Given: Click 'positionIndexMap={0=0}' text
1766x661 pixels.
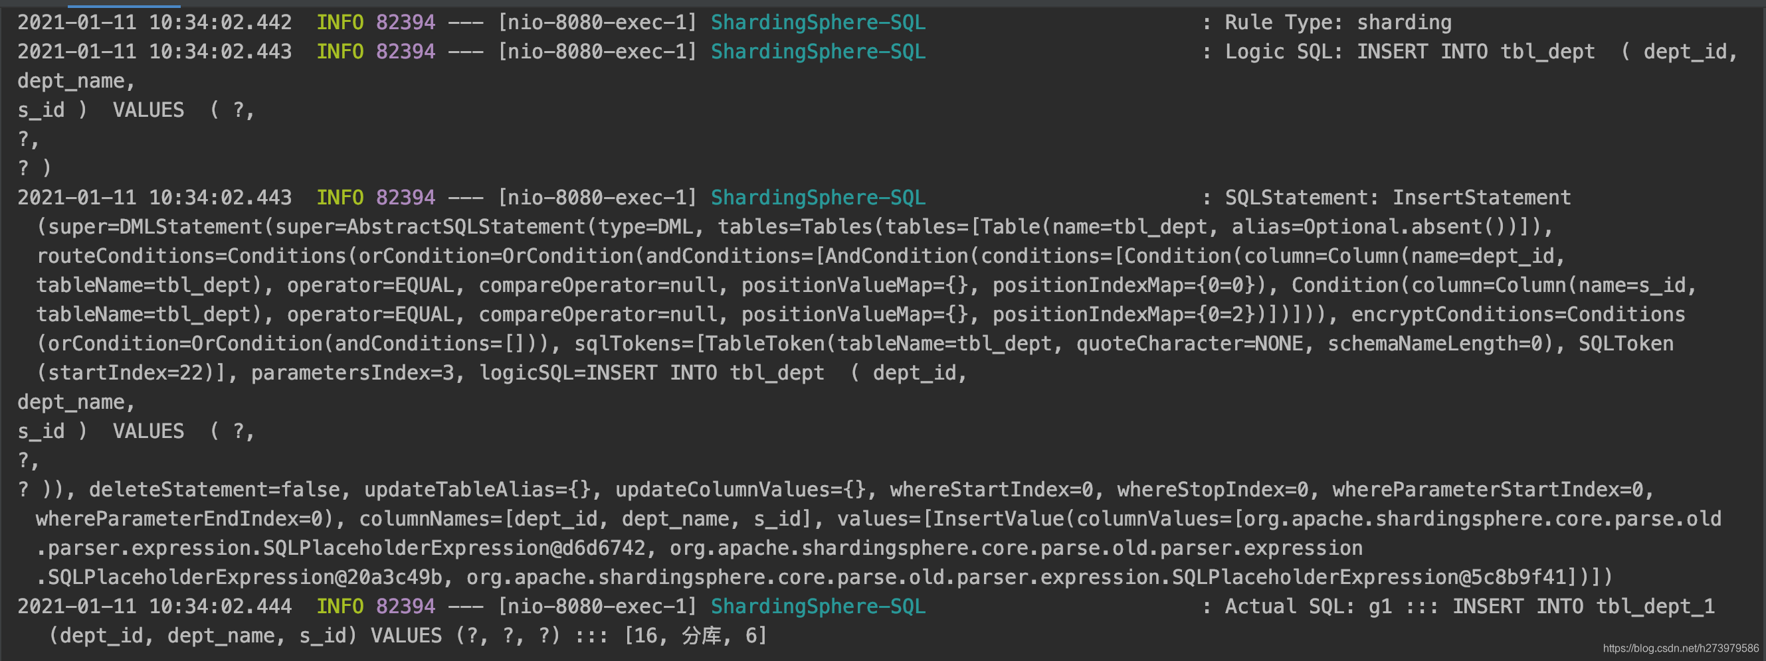Looking at the screenshot, I should click(x=1124, y=285).
